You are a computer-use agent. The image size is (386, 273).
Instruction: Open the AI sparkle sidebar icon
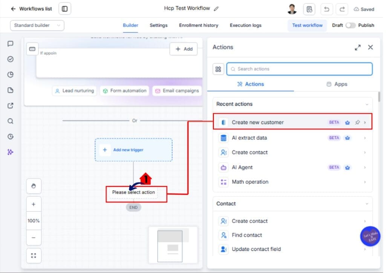[x=10, y=152]
